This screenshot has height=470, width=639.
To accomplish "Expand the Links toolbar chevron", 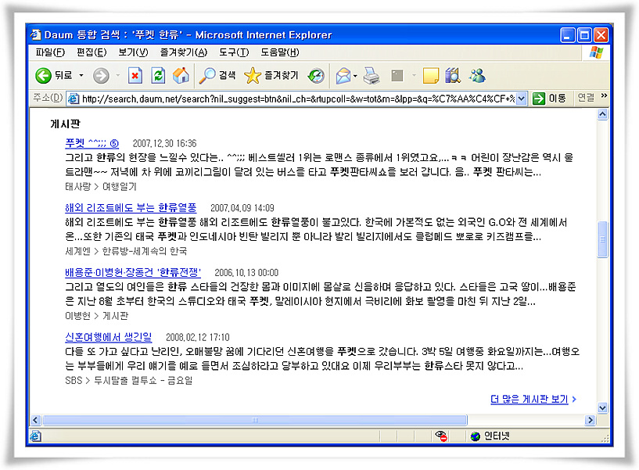I will click(x=604, y=95).
